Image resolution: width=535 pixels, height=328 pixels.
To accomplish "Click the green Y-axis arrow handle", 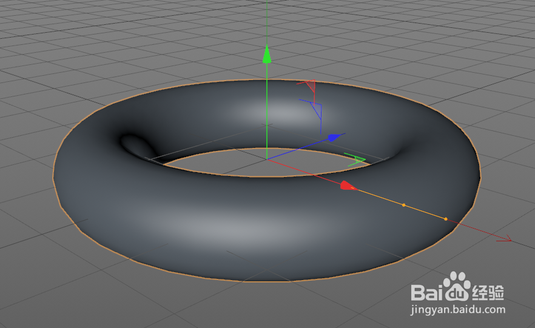I will (267, 55).
